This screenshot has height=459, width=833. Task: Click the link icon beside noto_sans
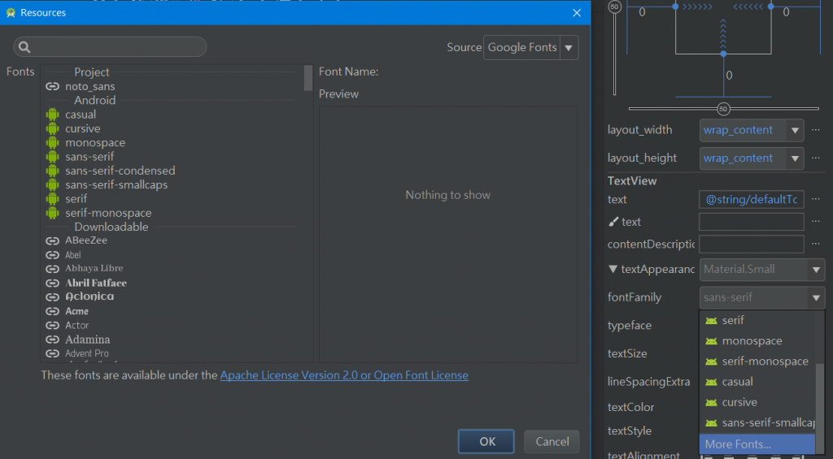coord(52,86)
